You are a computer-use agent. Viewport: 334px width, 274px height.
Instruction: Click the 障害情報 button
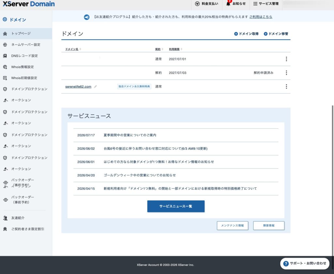pos(269,225)
